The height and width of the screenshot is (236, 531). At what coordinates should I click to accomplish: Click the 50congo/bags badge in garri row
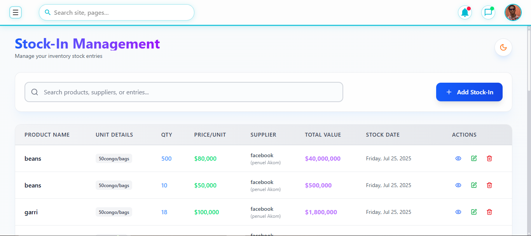pyautogui.click(x=114, y=212)
